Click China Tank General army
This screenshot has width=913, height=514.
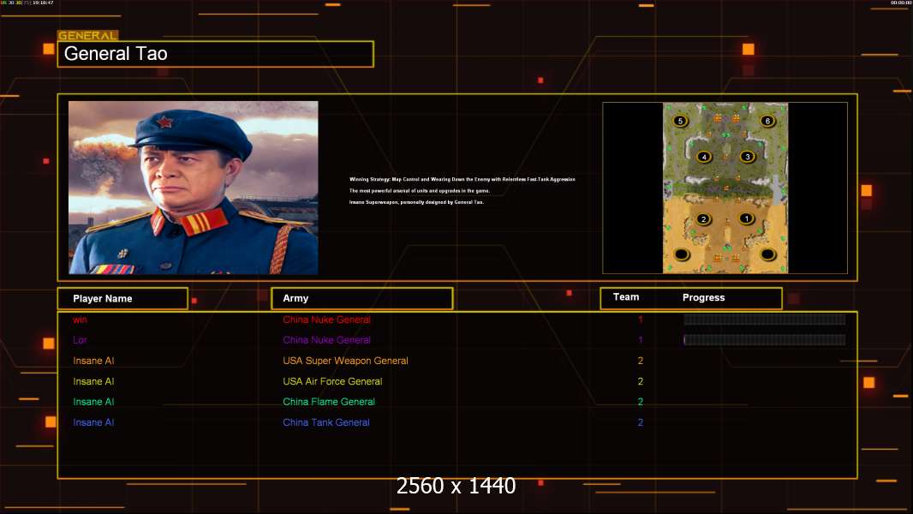[326, 422]
